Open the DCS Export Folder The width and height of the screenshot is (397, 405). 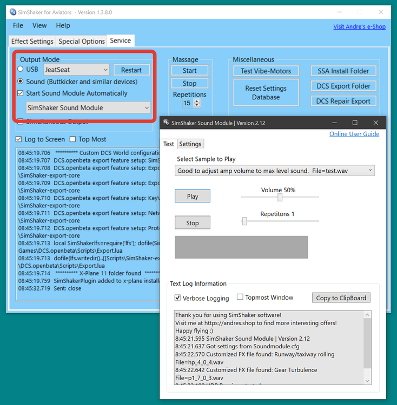pyautogui.click(x=343, y=86)
